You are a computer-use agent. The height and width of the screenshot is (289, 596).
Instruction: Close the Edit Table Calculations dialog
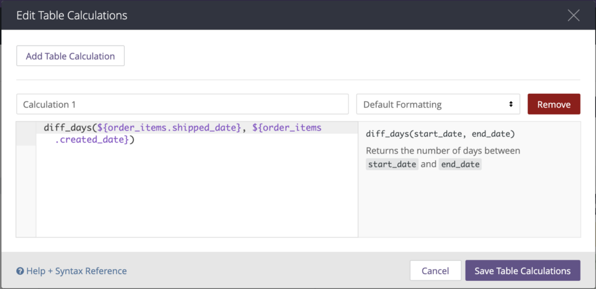573,15
